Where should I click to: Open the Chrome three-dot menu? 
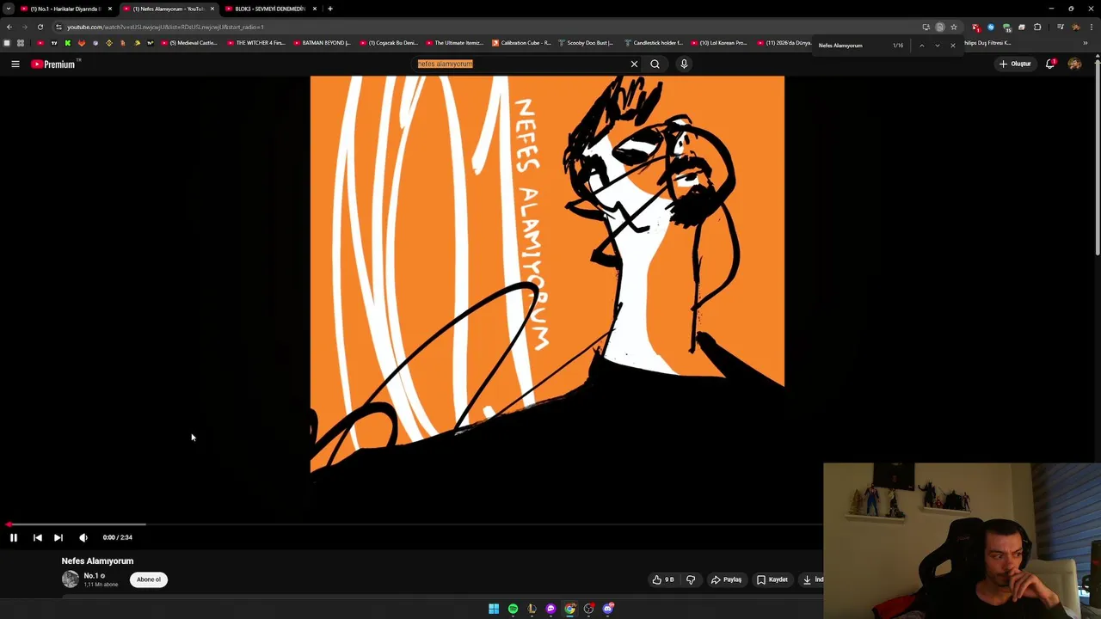[x=1092, y=27]
